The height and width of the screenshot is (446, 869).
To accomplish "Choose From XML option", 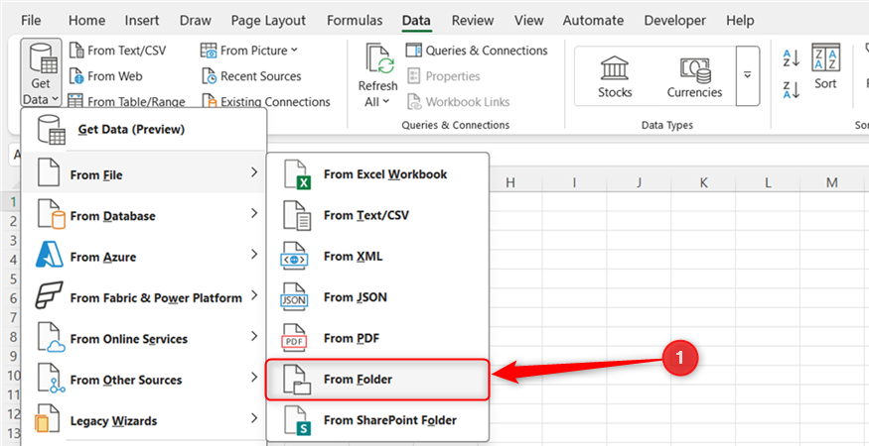I will pos(378,256).
